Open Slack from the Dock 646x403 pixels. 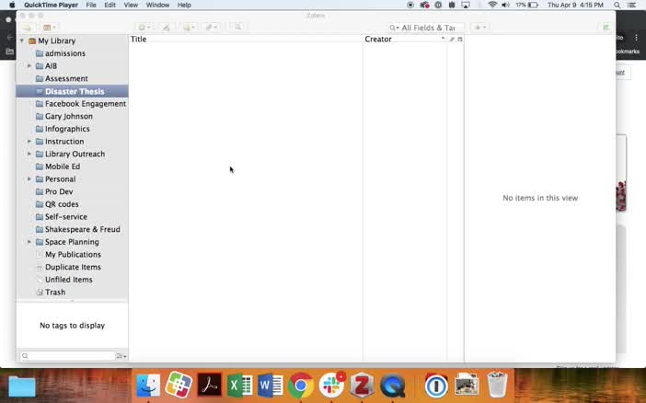coord(331,386)
